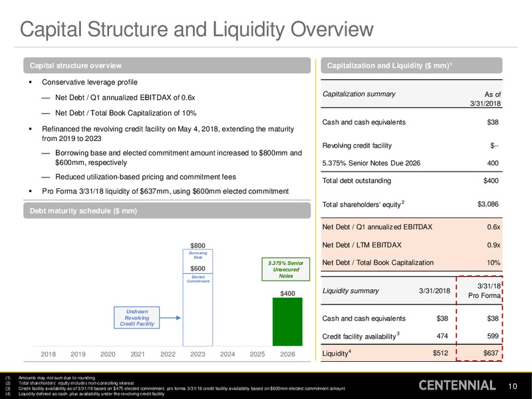The image size is (532, 399).
Task: Click the 'Conservative leverage profile' bullet
Action: (x=90, y=82)
